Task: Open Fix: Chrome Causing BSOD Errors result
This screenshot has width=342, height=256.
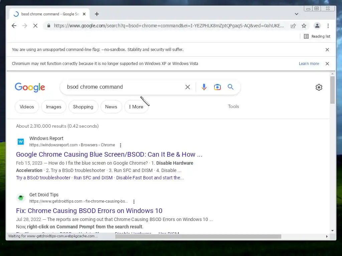Action: point(89,211)
